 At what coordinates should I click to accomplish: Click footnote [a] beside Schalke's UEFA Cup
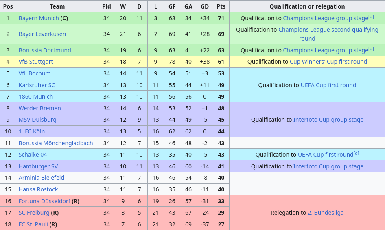pos(356,153)
